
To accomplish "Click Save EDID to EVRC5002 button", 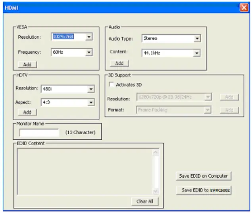I will point(204,190).
